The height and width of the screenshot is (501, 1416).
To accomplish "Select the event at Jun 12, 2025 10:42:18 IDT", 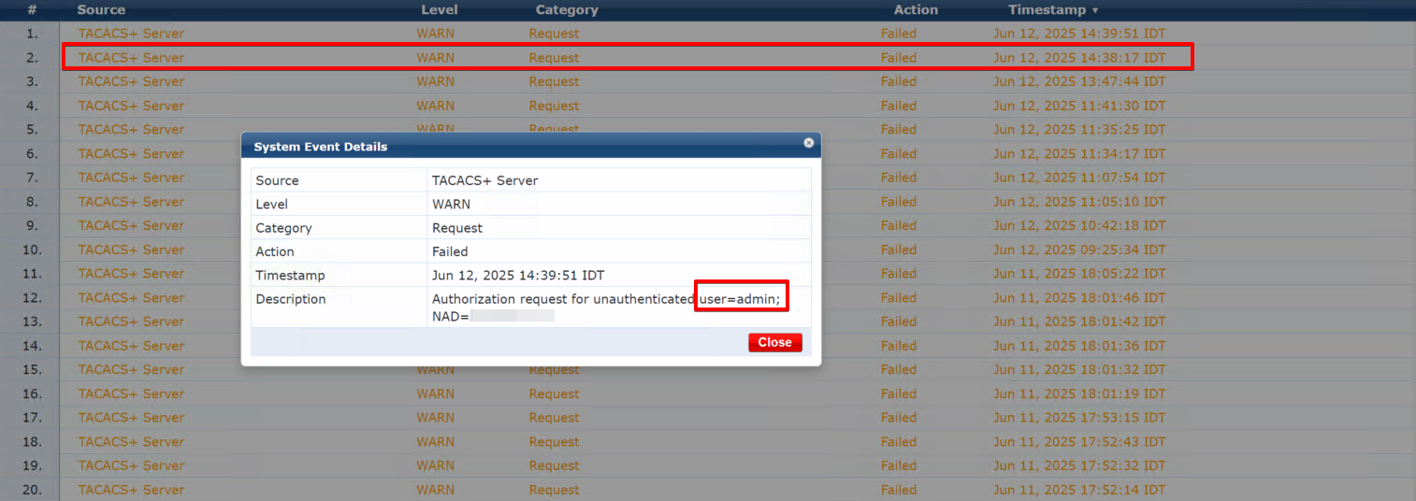I will pos(708,225).
